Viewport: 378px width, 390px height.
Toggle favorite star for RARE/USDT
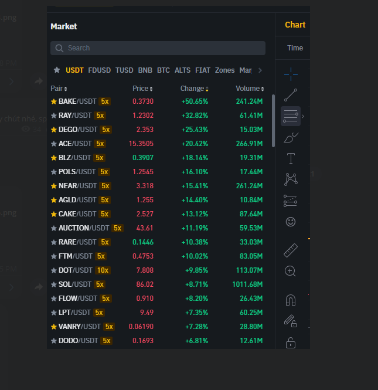[x=54, y=242]
